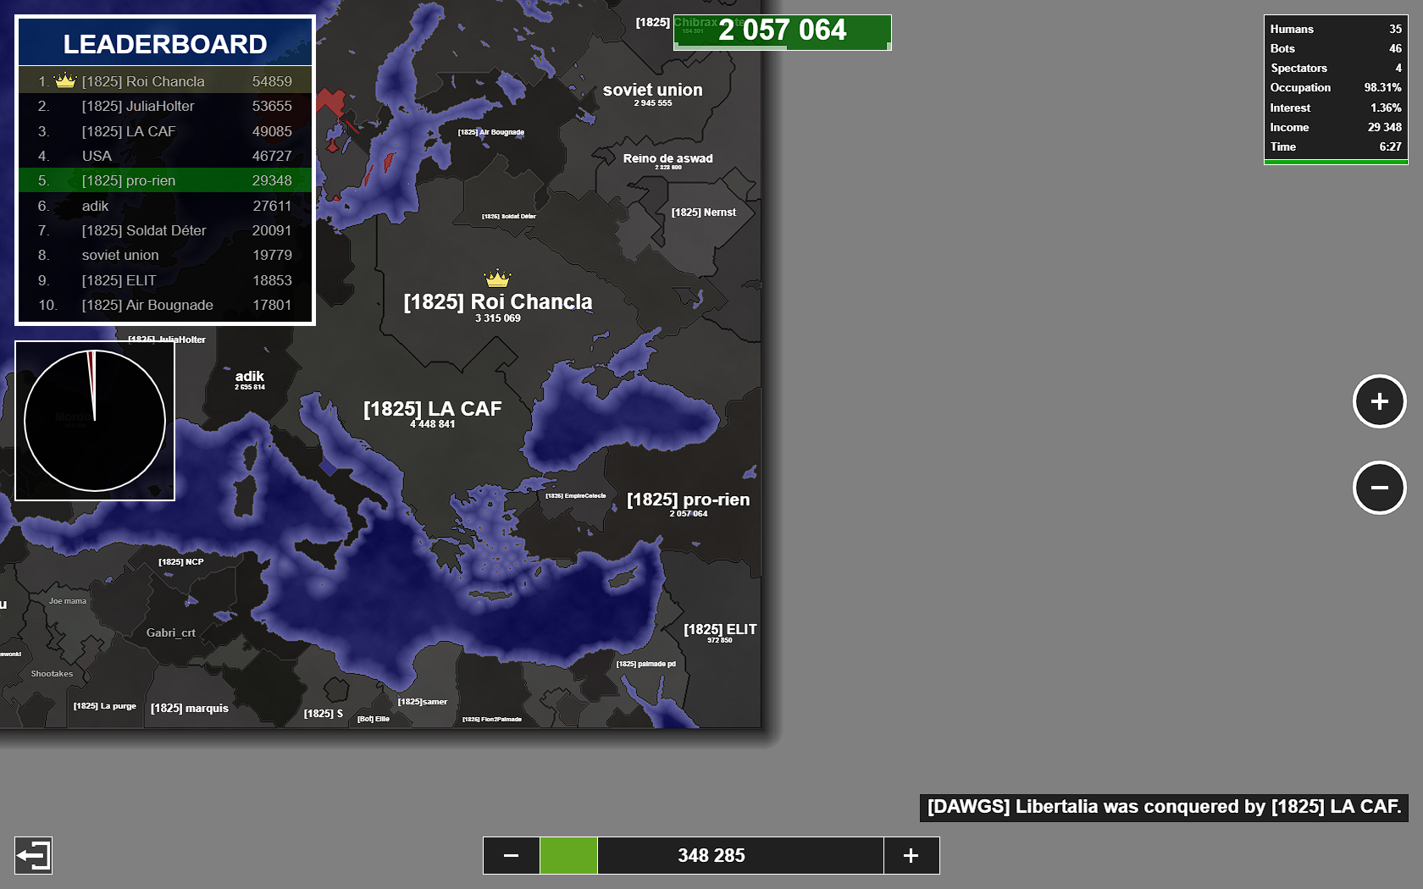Select adik leaderboard row

pyautogui.click(x=165, y=206)
